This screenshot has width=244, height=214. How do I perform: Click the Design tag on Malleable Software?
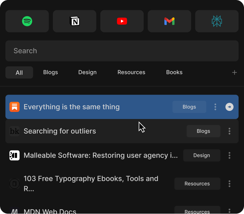pyautogui.click(x=202, y=156)
